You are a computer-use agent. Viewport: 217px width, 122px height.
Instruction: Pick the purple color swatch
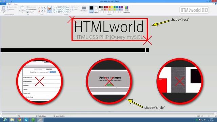[122, 7]
